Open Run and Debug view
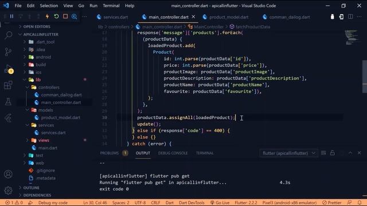 (9, 69)
